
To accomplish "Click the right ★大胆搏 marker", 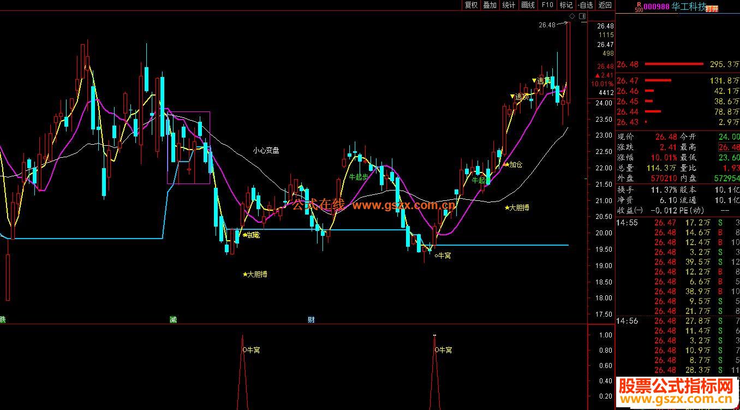I will click(x=517, y=207).
